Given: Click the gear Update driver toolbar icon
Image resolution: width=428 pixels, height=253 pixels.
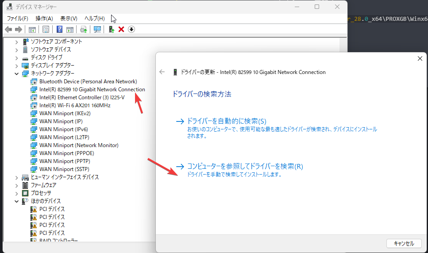Looking at the screenshot, I should click(84, 29).
